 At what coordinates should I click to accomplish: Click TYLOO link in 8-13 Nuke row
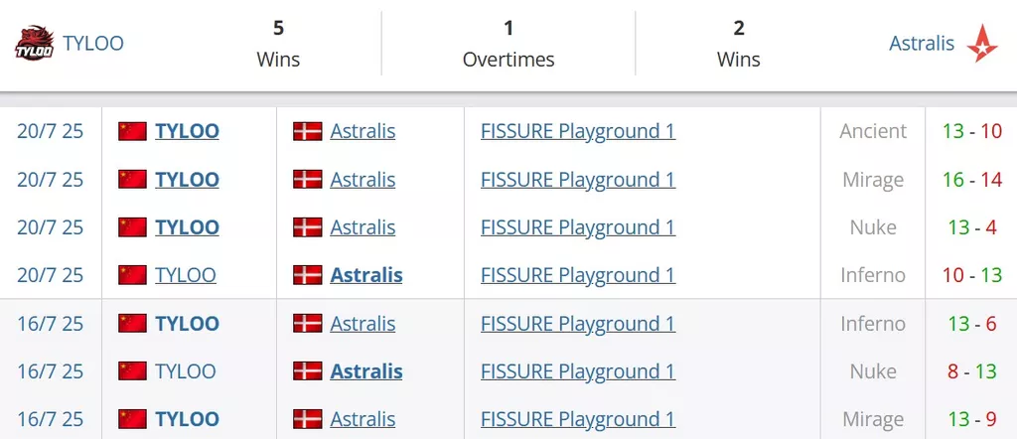coord(186,370)
